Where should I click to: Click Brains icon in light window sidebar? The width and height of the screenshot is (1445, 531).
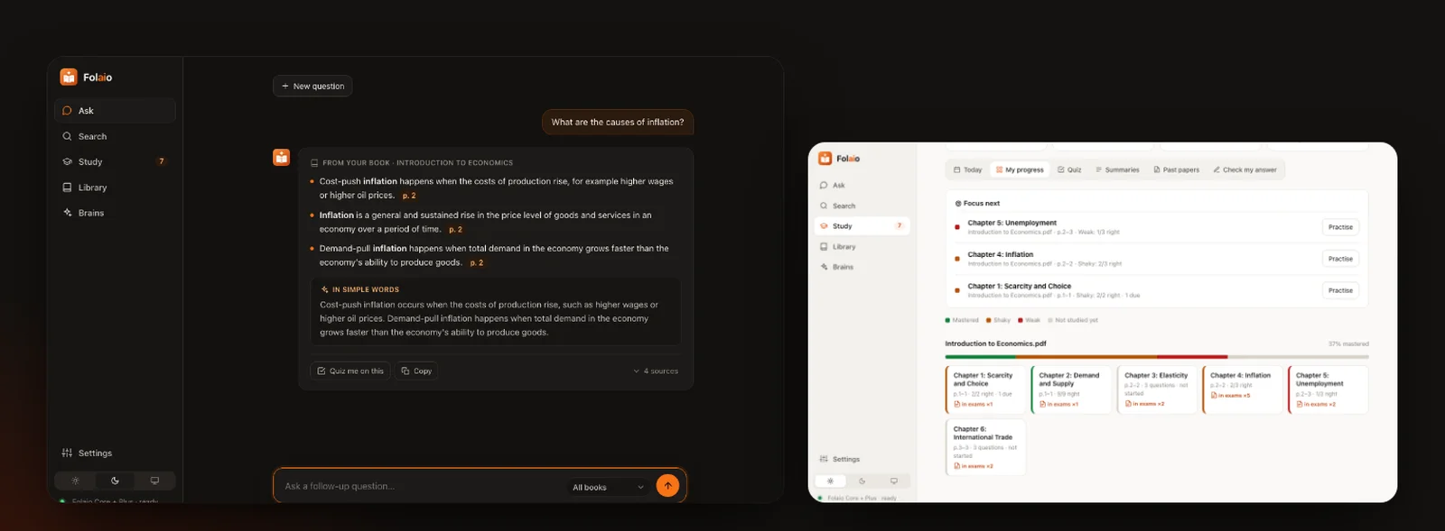[x=824, y=267]
